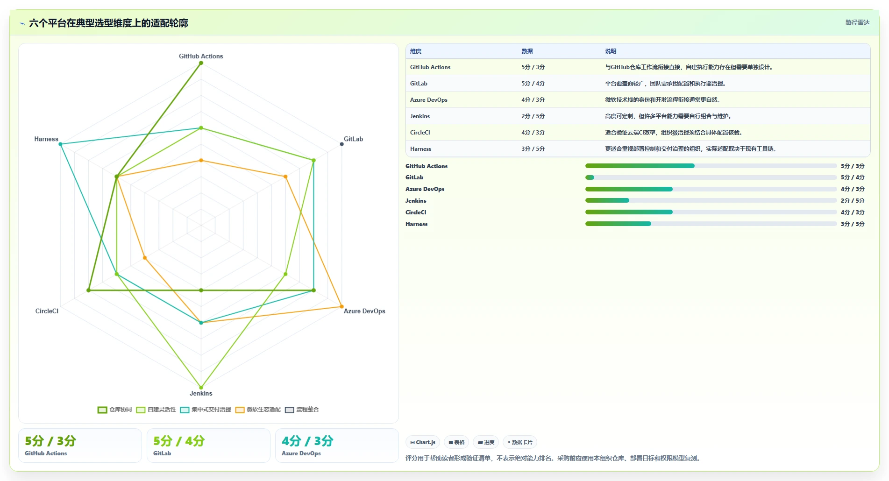This screenshot has width=889, height=481.
Task: Click the teal data point at the Harness apex
Action: point(60,144)
